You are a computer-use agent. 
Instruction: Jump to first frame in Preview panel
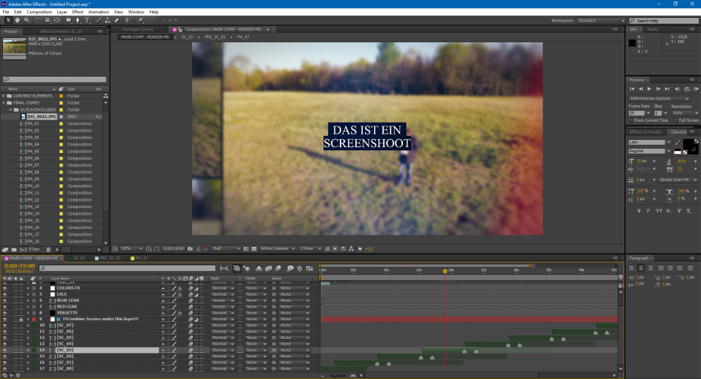632,88
